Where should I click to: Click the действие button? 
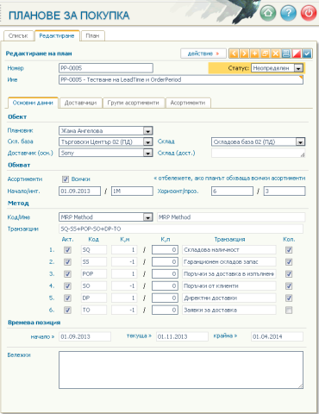click(203, 53)
